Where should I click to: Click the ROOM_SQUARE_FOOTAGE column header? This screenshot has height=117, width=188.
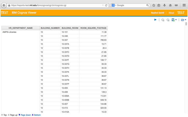coord(93,28)
